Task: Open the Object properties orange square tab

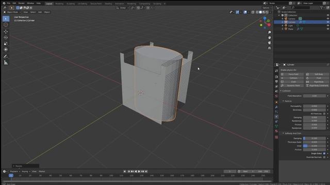Action: click(276, 102)
